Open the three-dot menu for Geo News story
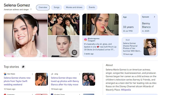The height and width of the screenshot is (95, 172). 32,74
